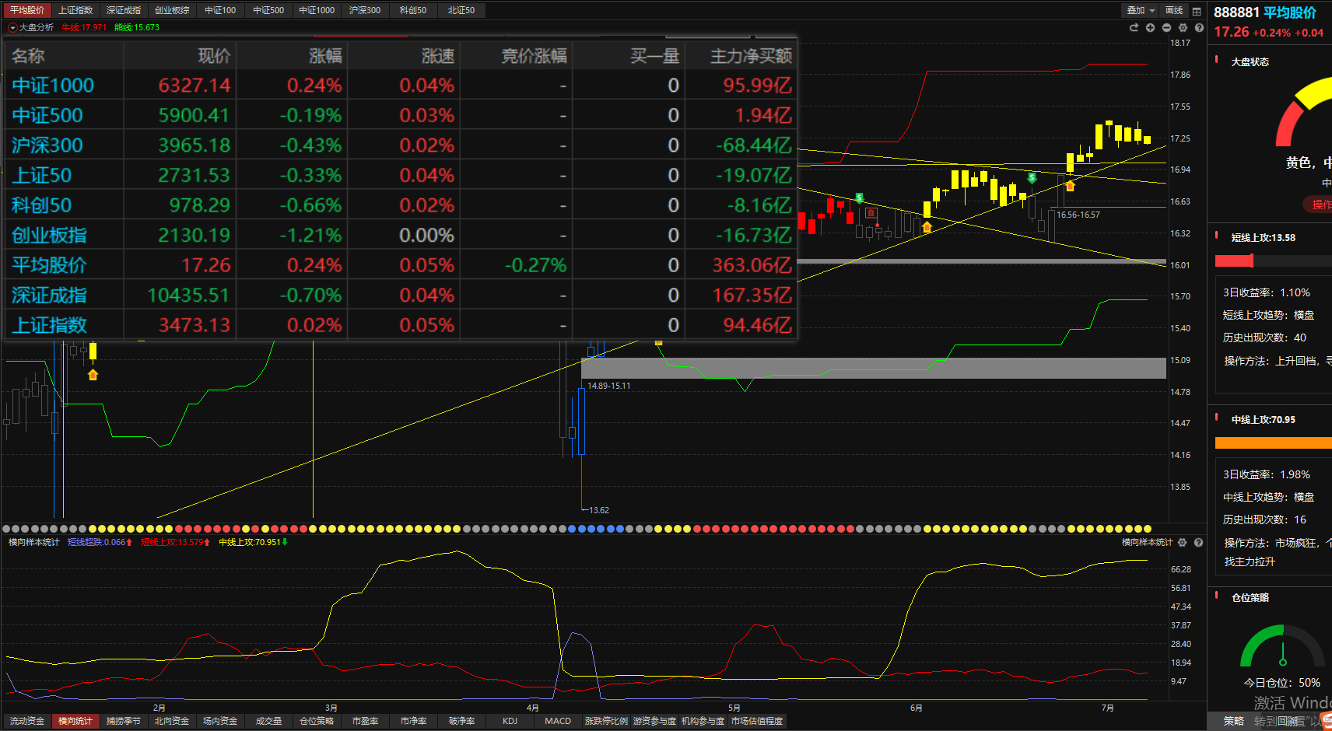Select the 横向统计 indicator tab
1332x731 pixels.
[x=75, y=721]
